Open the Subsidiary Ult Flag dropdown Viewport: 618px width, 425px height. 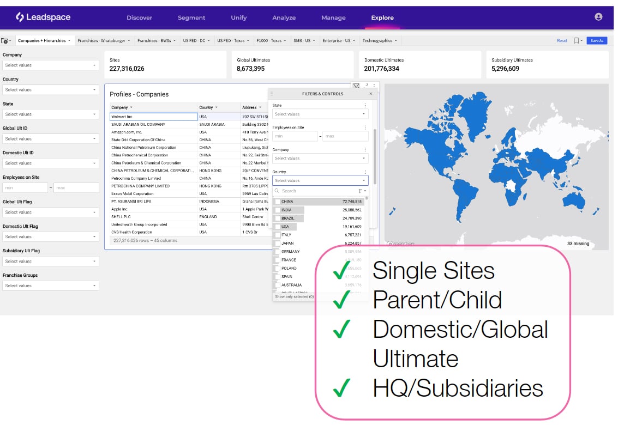[x=50, y=261]
